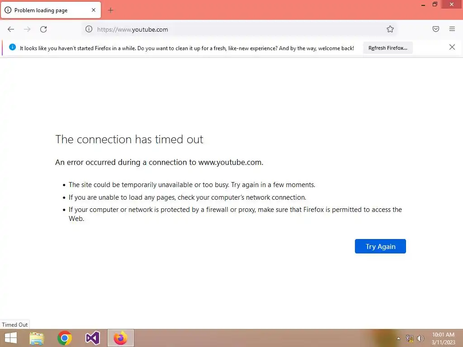Restore down the Firefox window

click(435, 5)
